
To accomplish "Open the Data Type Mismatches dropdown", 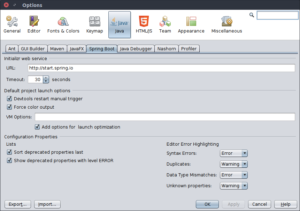I will click(233, 175).
